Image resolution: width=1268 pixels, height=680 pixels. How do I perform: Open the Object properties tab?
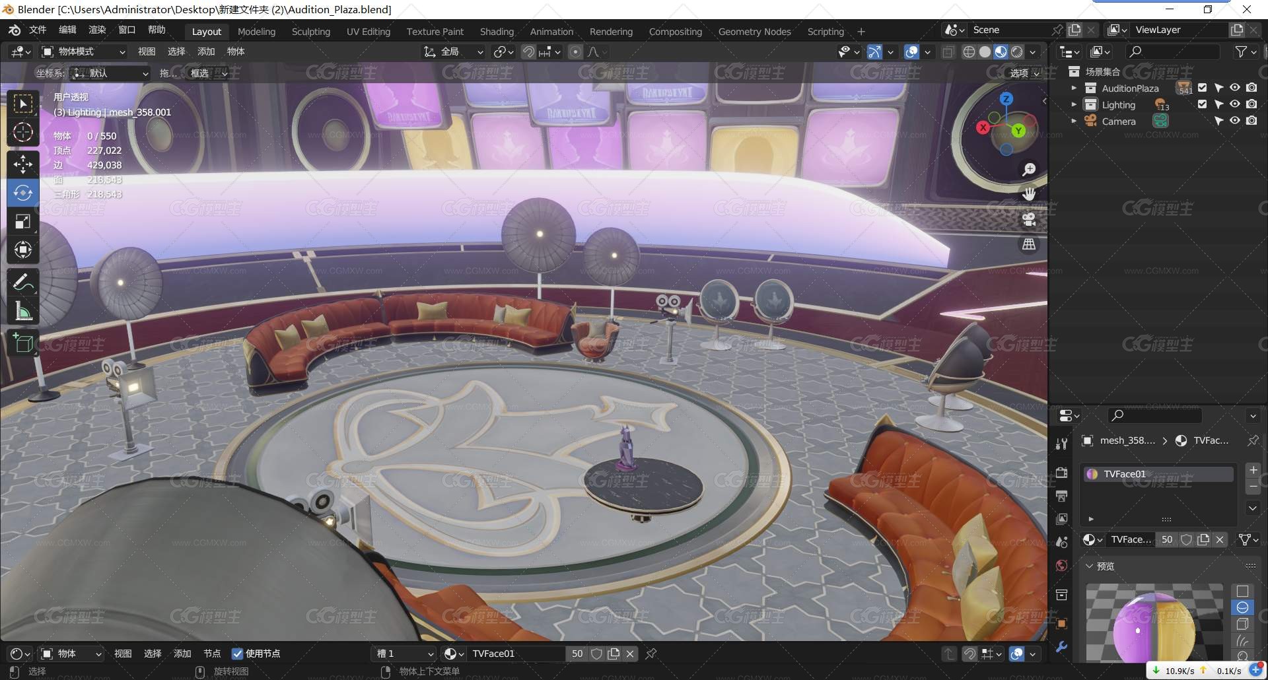coord(1062,624)
